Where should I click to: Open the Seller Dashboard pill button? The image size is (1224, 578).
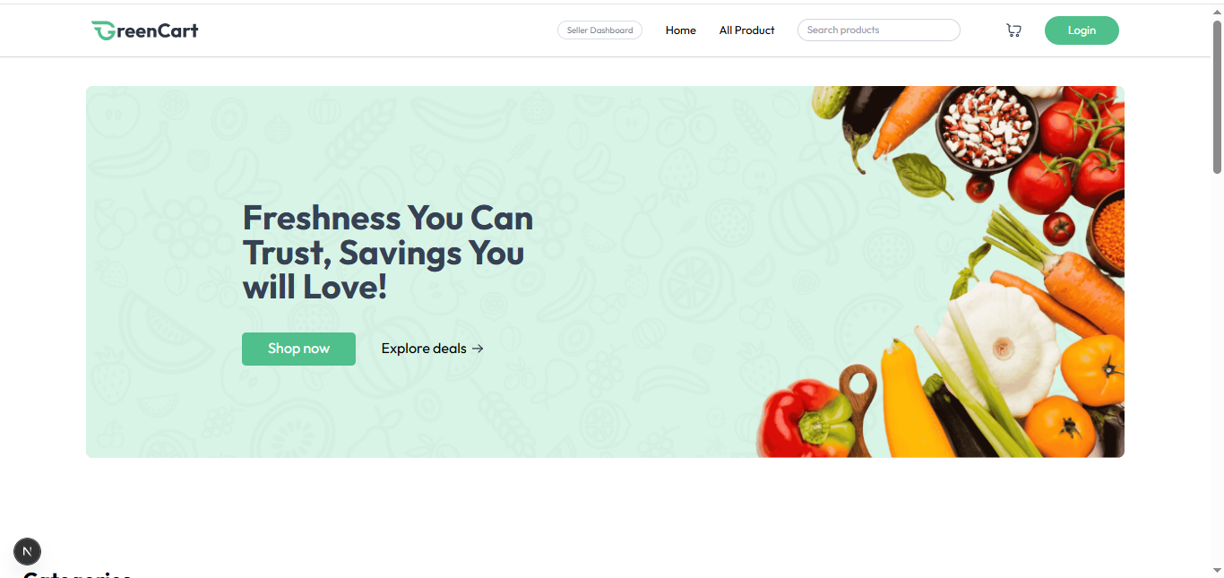coord(599,30)
